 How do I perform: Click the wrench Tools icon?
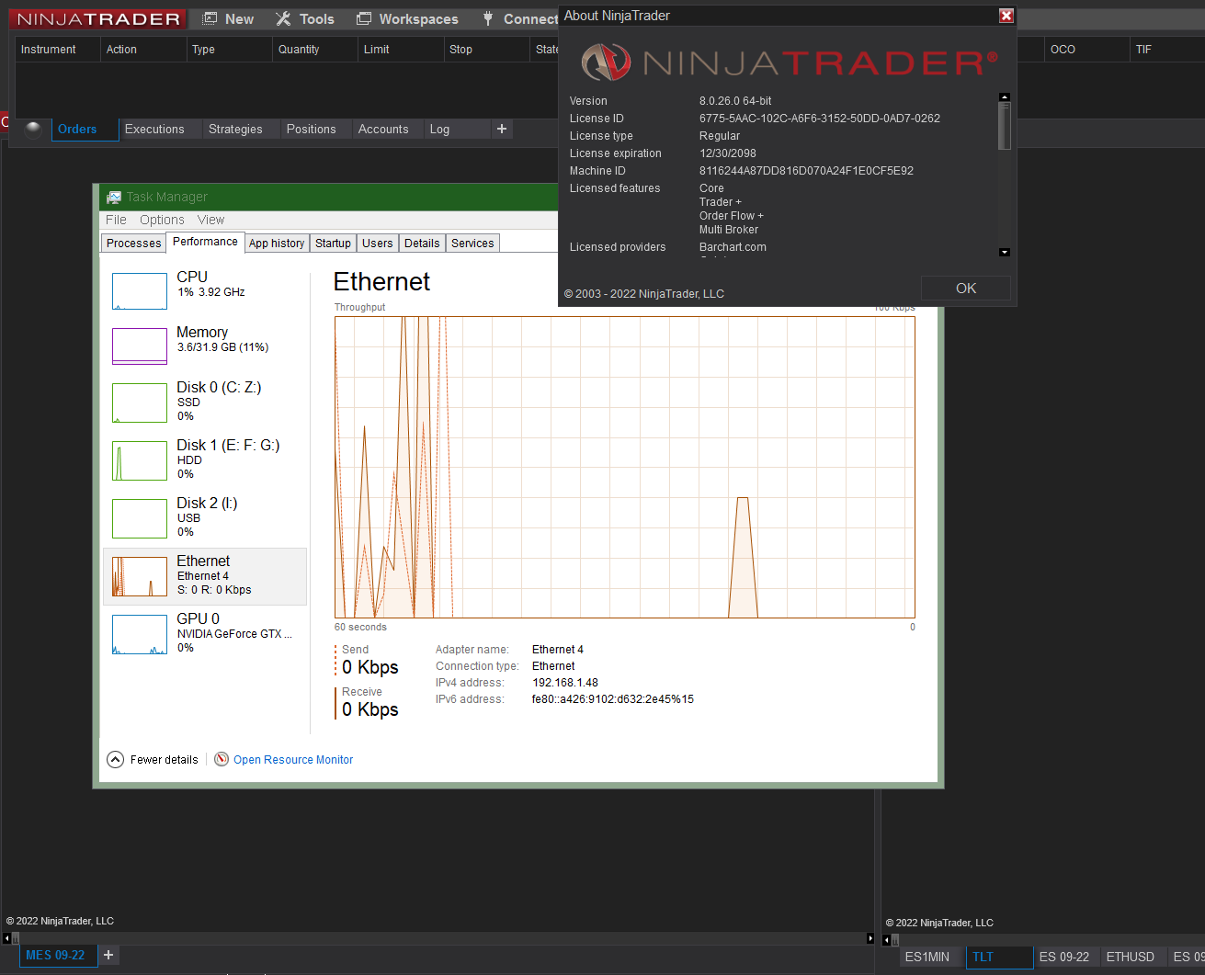coord(283,18)
